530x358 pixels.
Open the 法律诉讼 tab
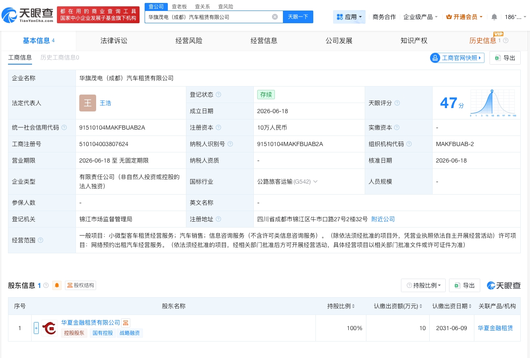coord(114,41)
